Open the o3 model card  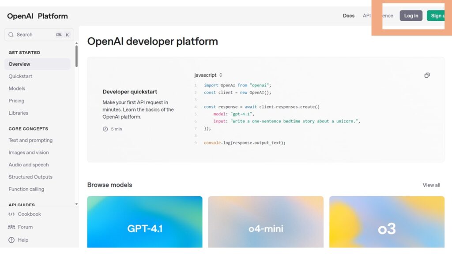point(387,222)
